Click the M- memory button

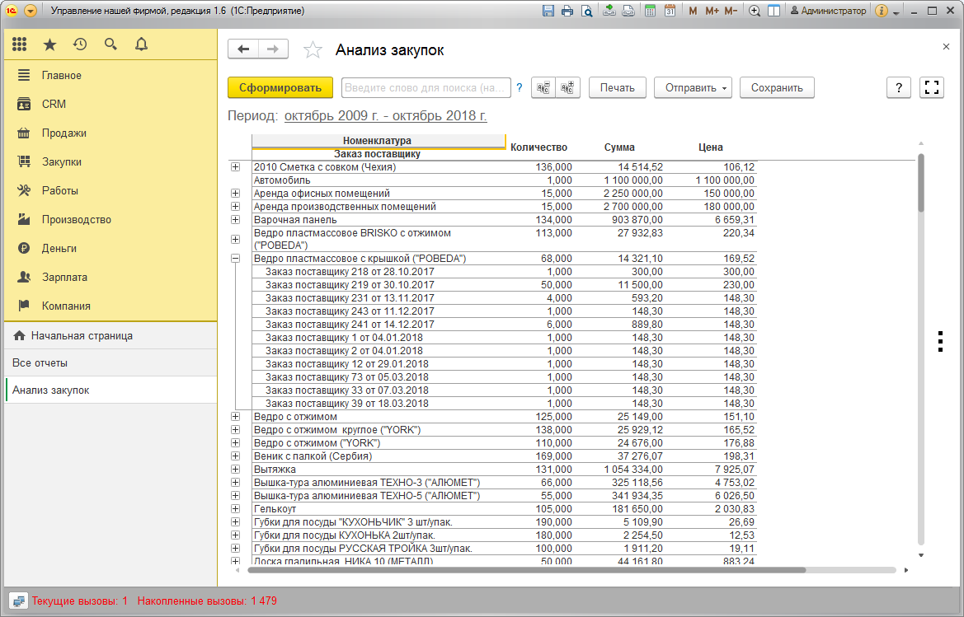731,11
